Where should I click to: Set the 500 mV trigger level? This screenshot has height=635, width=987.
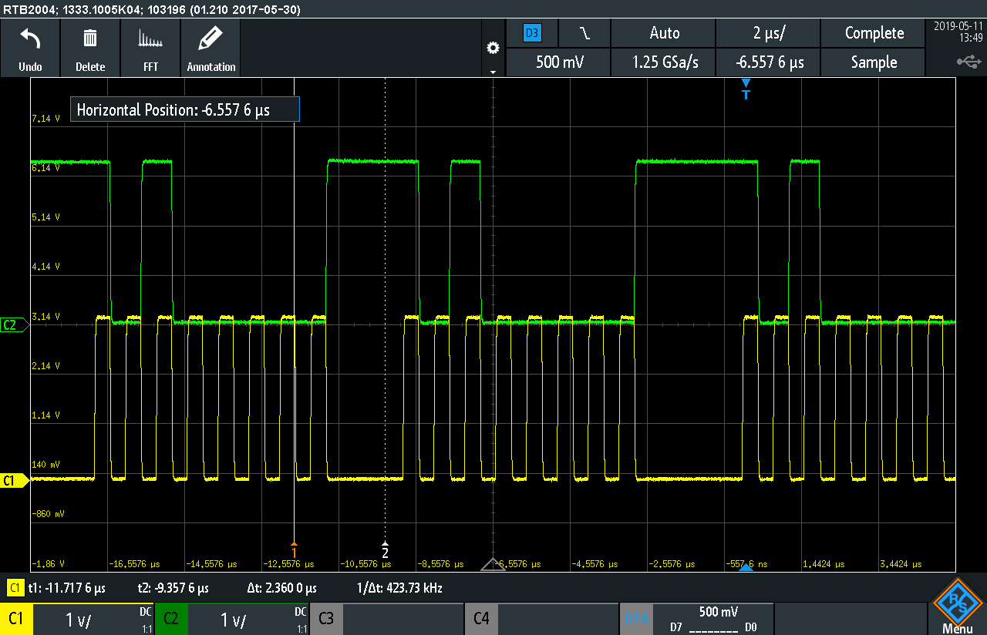coord(558,62)
